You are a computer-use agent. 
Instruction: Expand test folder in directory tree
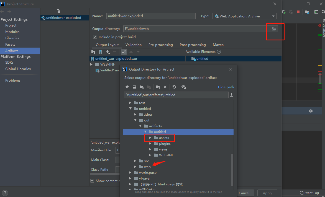[130, 103]
